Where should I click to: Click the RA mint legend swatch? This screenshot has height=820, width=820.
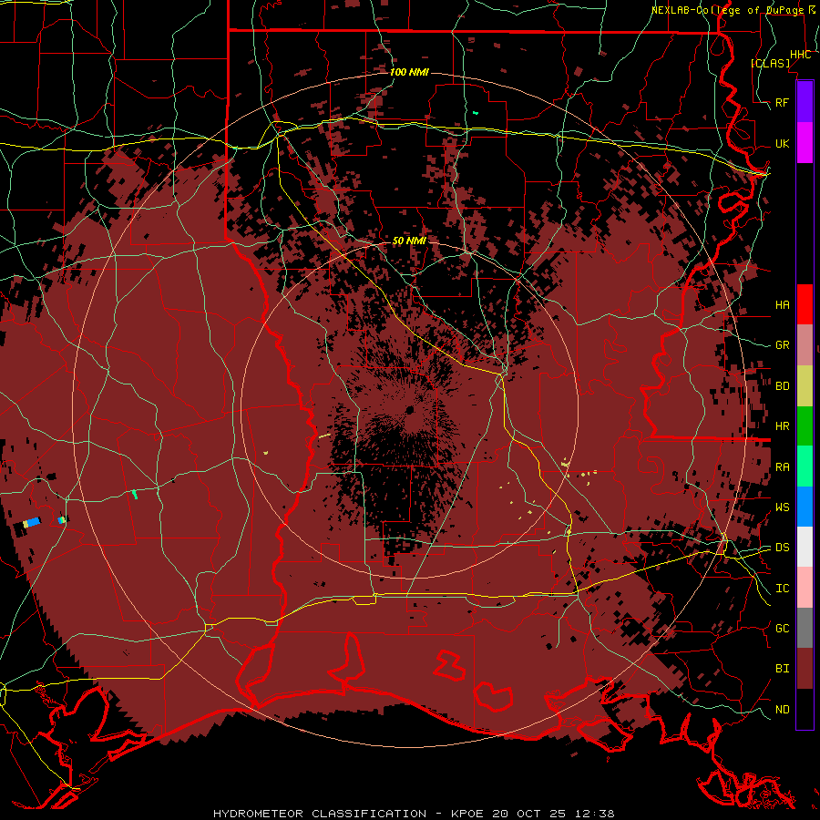(805, 466)
